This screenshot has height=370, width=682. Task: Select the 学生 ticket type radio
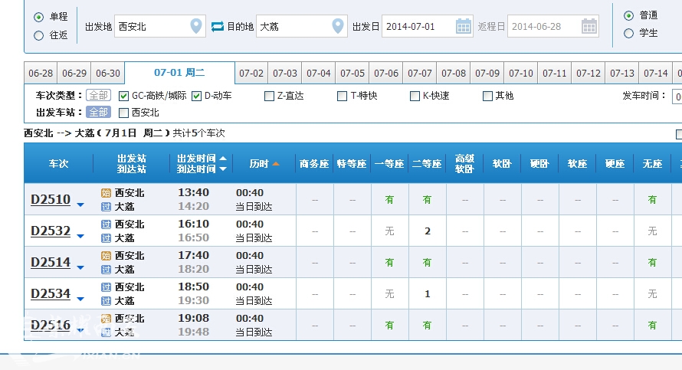pyautogui.click(x=628, y=34)
